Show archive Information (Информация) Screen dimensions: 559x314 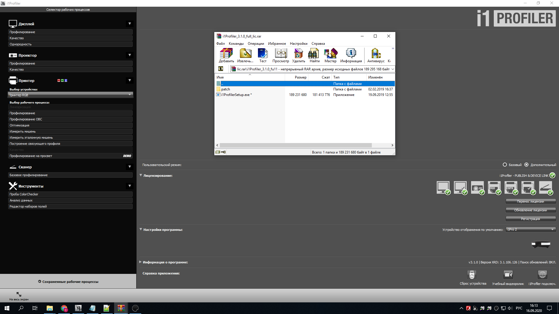point(351,55)
